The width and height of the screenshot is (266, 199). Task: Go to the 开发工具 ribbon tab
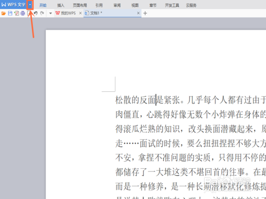(x=172, y=5)
